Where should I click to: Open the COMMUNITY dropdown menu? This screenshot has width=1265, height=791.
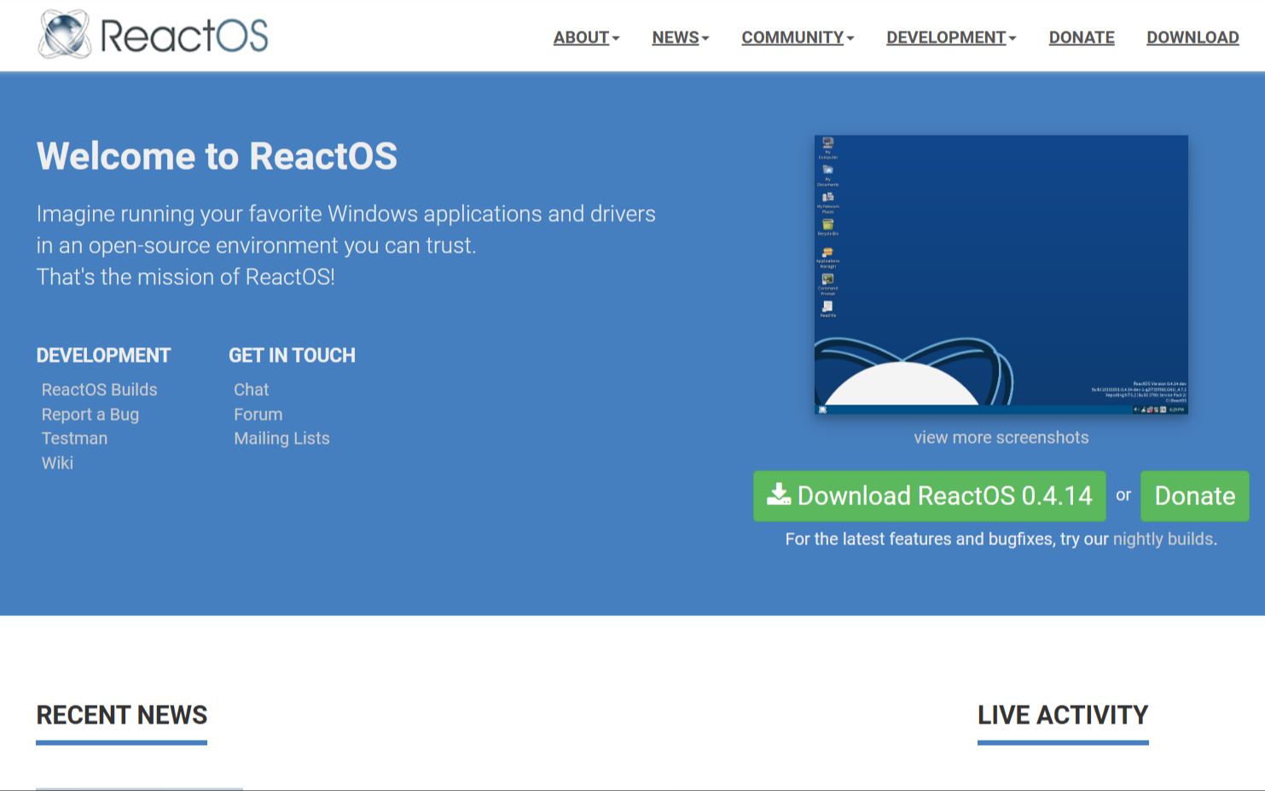tap(798, 38)
